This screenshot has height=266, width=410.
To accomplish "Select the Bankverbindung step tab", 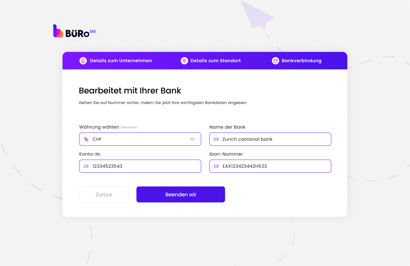I will pos(301,61).
